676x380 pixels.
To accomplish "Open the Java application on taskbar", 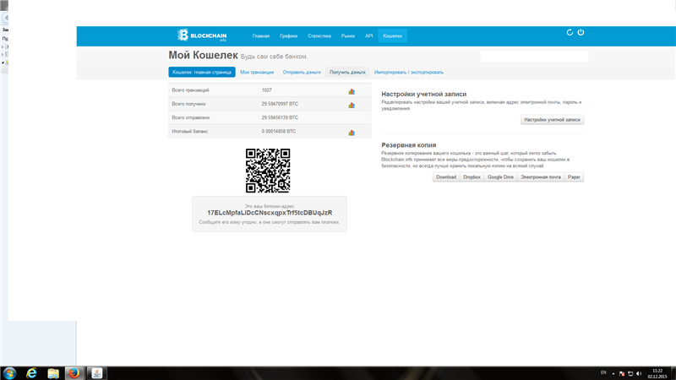I will tap(96, 373).
